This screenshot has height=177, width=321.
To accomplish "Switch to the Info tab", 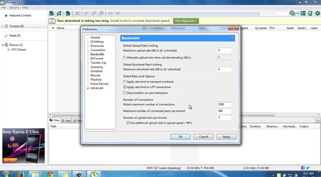I will [66, 121].
